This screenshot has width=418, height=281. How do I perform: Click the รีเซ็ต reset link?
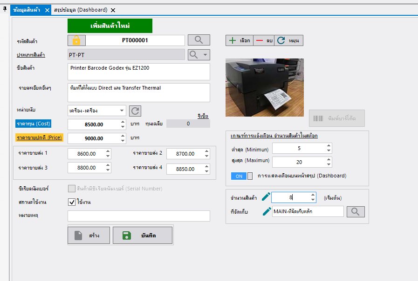(203, 116)
